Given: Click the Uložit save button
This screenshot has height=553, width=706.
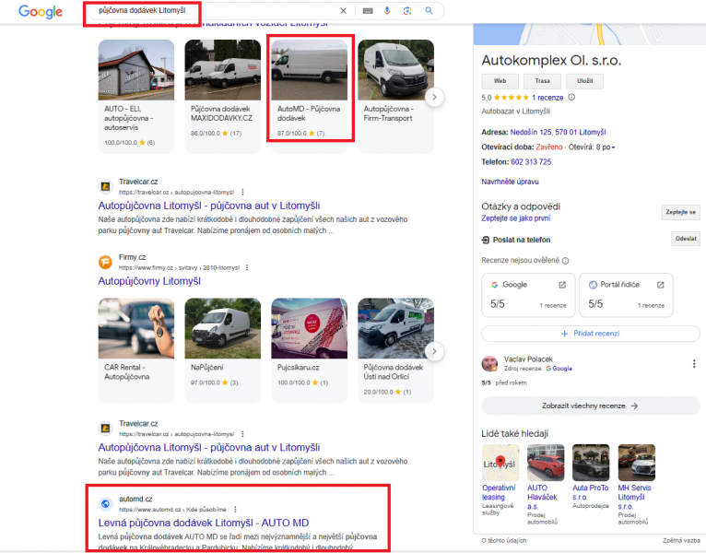Looking at the screenshot, I should pyautogui.click(x=584, y=81).
